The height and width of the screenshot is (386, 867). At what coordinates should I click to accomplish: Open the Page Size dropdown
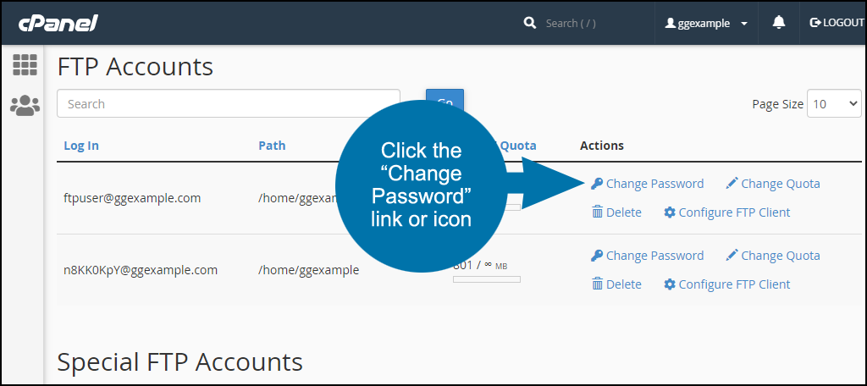pyautogui.click(x=834, y=103)
